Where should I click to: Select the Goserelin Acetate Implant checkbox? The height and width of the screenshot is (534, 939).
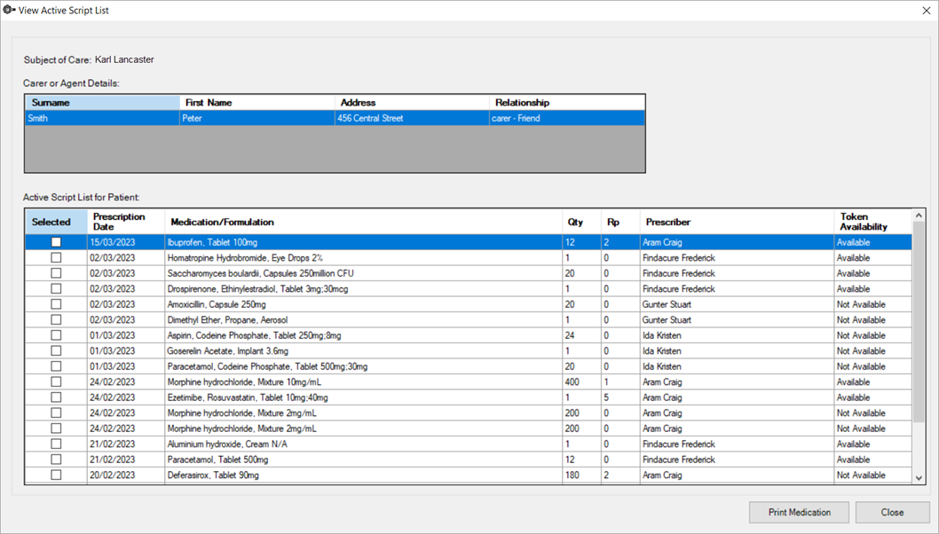tap(56, 350)
